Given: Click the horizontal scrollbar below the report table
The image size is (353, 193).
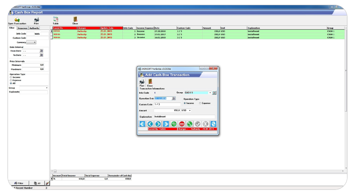Looking at the screenshot, I should pyautogui.click(x=197, y=171).
